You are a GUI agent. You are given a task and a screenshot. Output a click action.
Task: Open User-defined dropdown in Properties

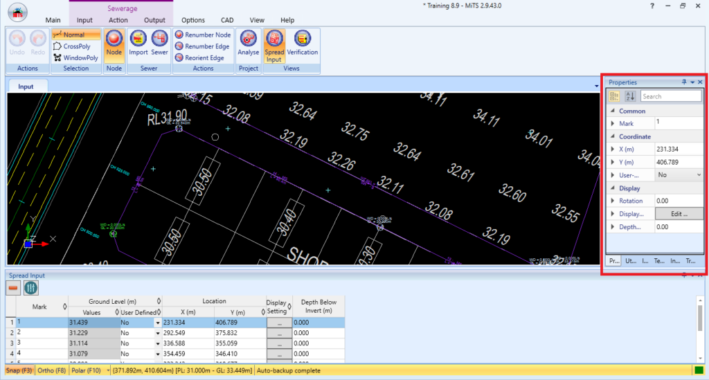(699, 175)
